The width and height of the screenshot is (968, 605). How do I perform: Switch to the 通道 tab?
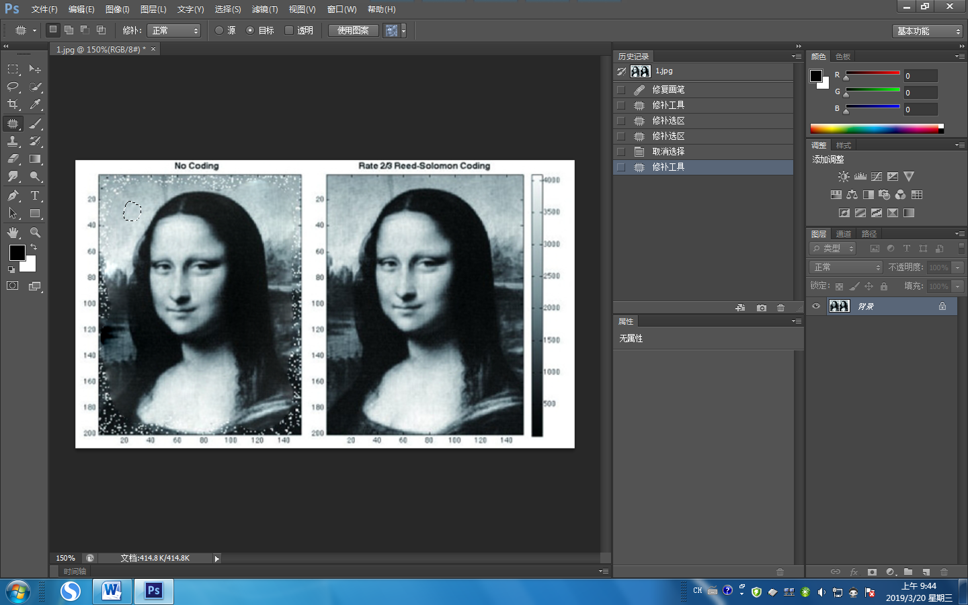844,234
